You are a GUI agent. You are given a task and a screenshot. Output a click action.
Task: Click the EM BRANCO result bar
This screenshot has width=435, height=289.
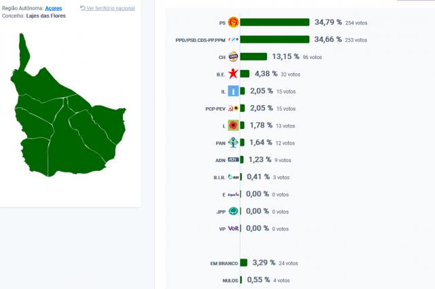[x=243, y=263]
